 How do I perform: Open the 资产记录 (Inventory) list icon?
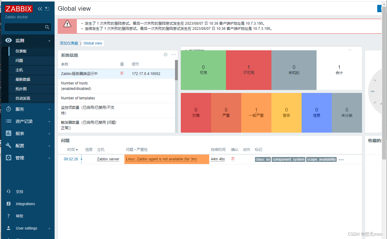coord(9,121)
